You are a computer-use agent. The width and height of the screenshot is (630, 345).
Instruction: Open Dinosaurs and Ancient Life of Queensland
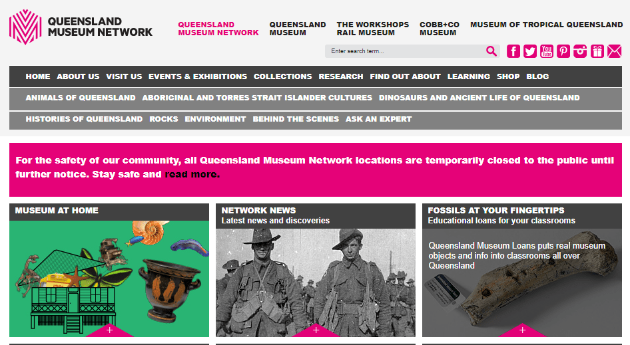pos(479,98)
